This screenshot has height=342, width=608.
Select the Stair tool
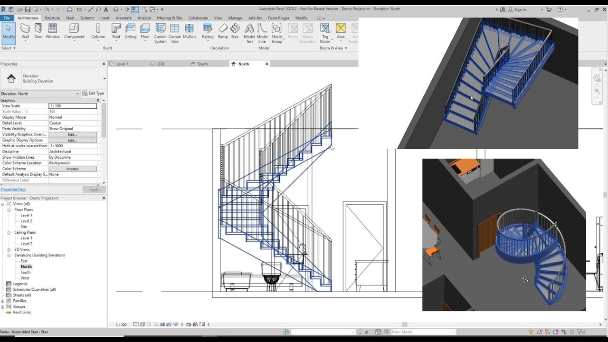[x=235, y=31]
